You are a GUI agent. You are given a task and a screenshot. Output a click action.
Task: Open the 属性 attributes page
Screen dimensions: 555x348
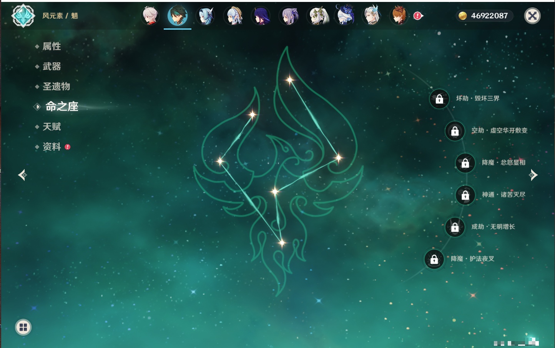point(52,47)
